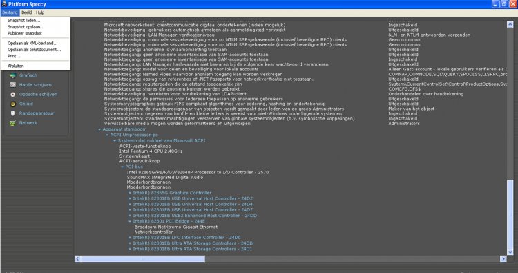Click the horizontal scrollbar thumb
518x273 pixels.
click(x=143, y=258)
